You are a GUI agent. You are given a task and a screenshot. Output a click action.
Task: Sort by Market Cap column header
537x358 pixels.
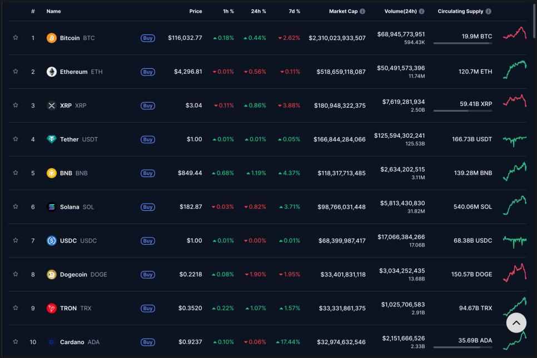[x=343, y=11]
